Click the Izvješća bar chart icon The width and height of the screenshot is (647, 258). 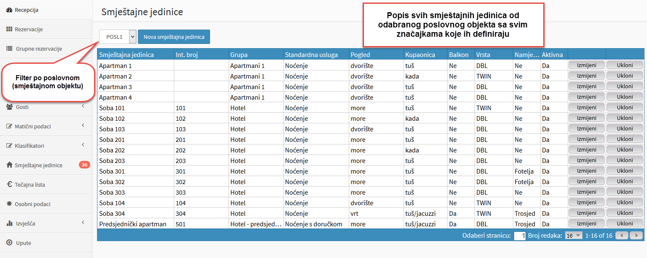(9, 223)
